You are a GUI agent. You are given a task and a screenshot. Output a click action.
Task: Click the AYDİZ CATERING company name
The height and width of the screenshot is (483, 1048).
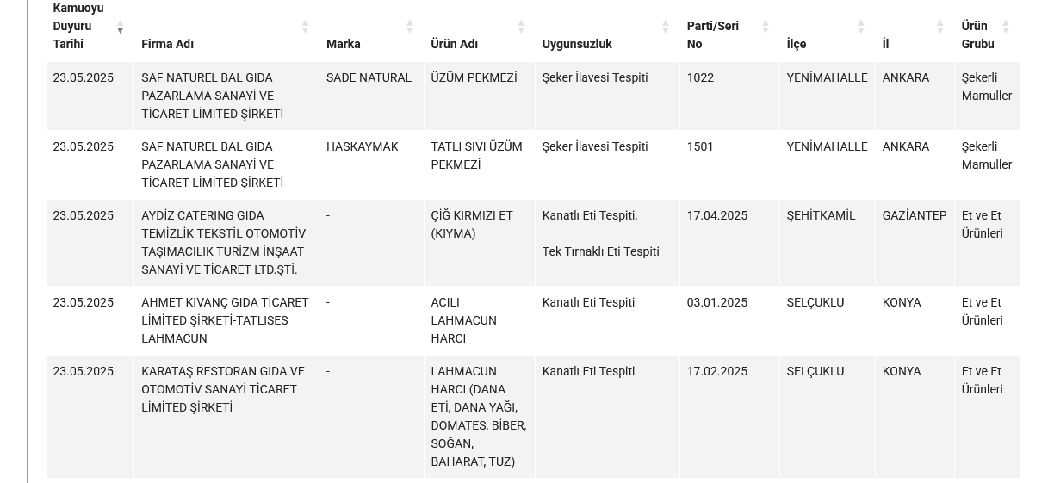point(224,242)
